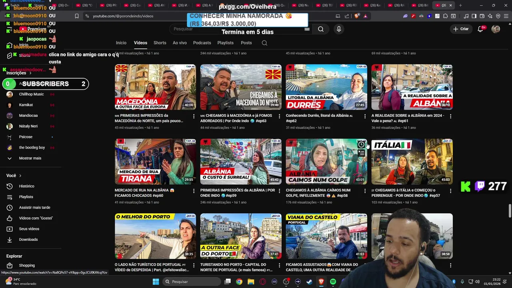Click the Criar button
The width and height of the screenshot is (512, 288).
point(461,29)
